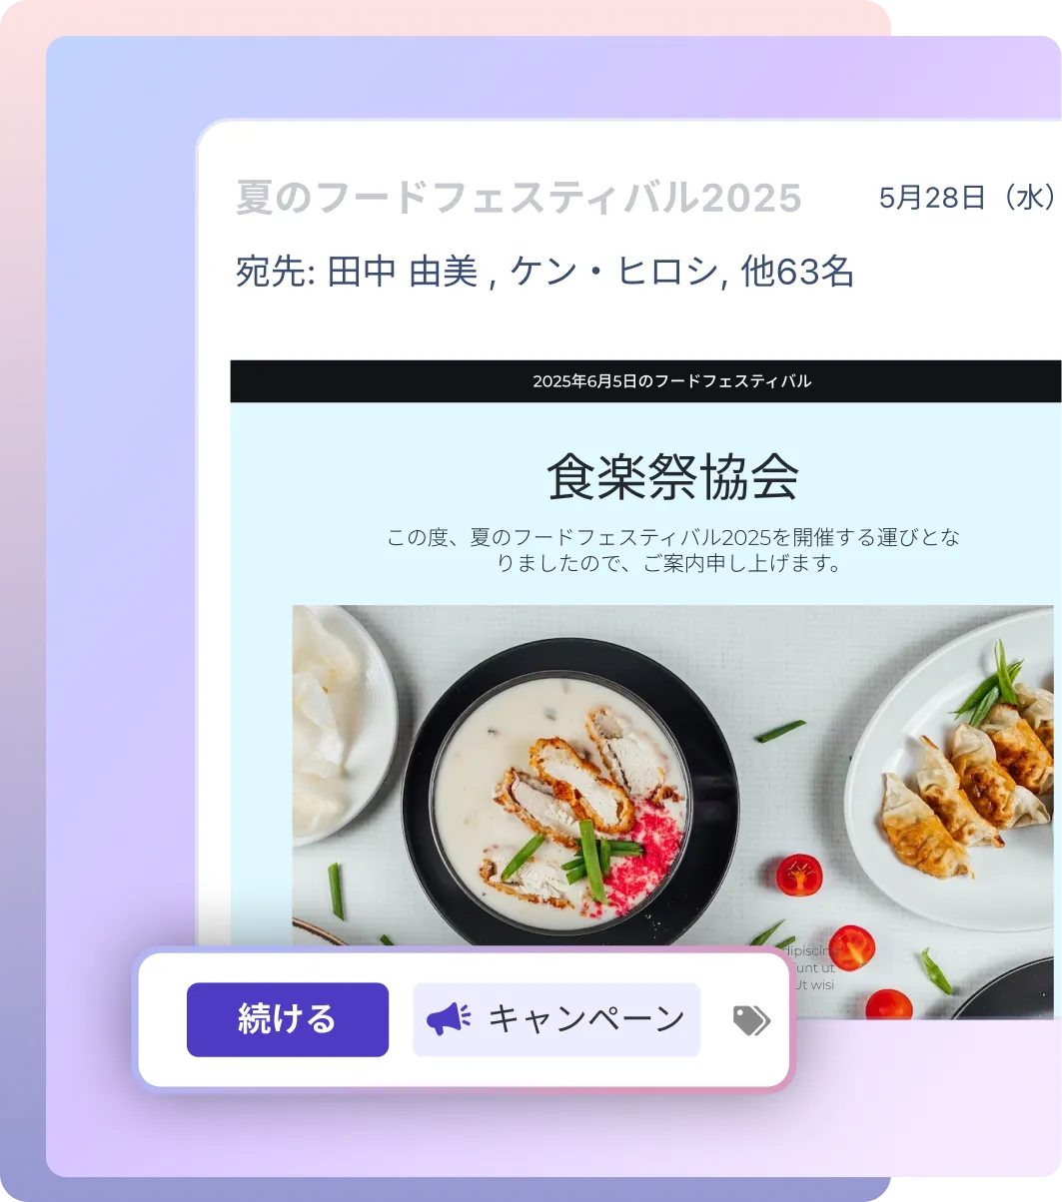Click the black banner 2025年6月5日のフードフェスティバル
1062x1202 pixels.
point(645,381)
